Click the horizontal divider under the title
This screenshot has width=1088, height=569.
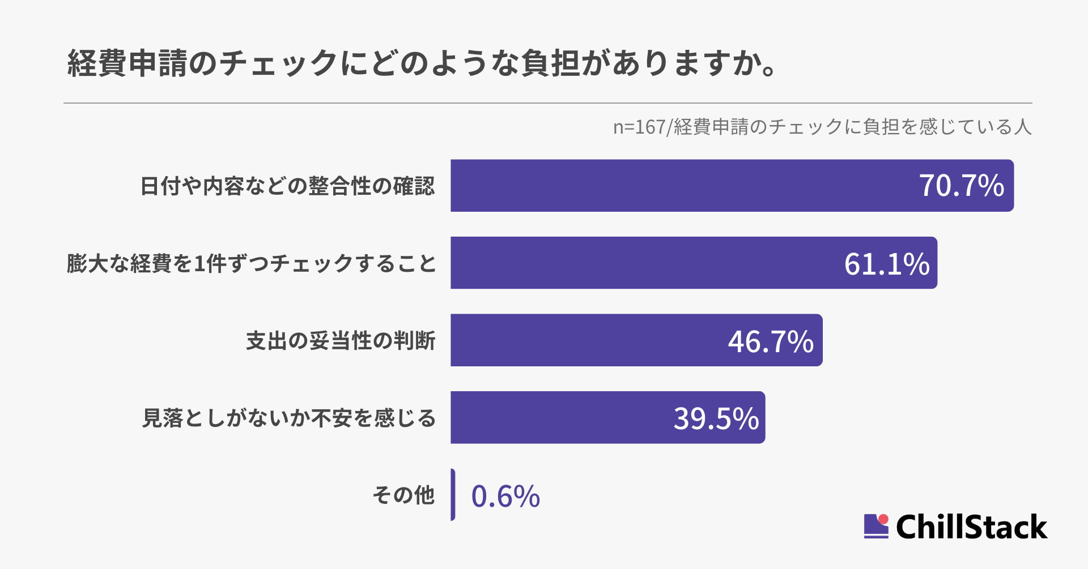pyautogui.click(x=547, y=103)
